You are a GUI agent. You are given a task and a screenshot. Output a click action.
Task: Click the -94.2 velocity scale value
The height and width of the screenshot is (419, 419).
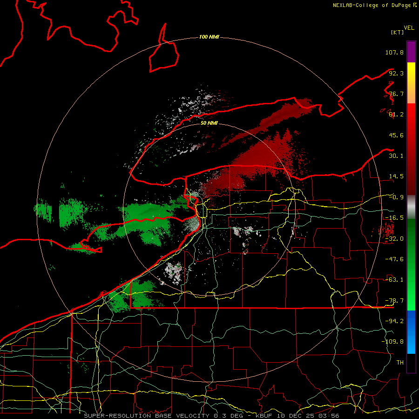(394, 321)
